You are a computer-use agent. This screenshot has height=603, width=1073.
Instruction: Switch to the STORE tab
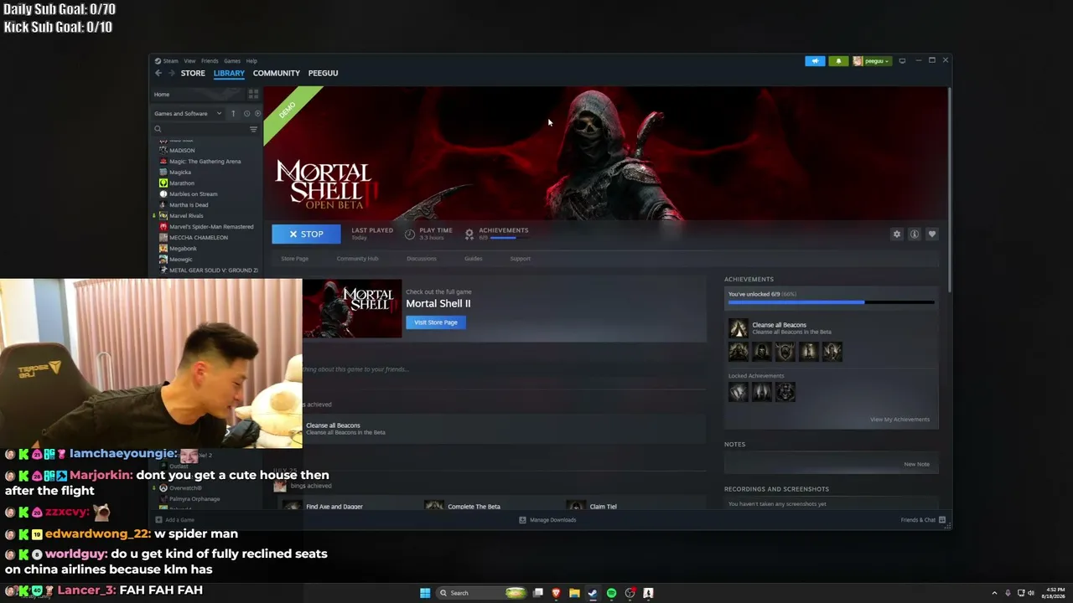tap(193, 73)
